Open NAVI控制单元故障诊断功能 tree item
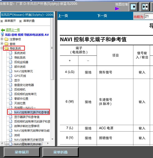This screenshot has height=158, width=153. (32, 131)
